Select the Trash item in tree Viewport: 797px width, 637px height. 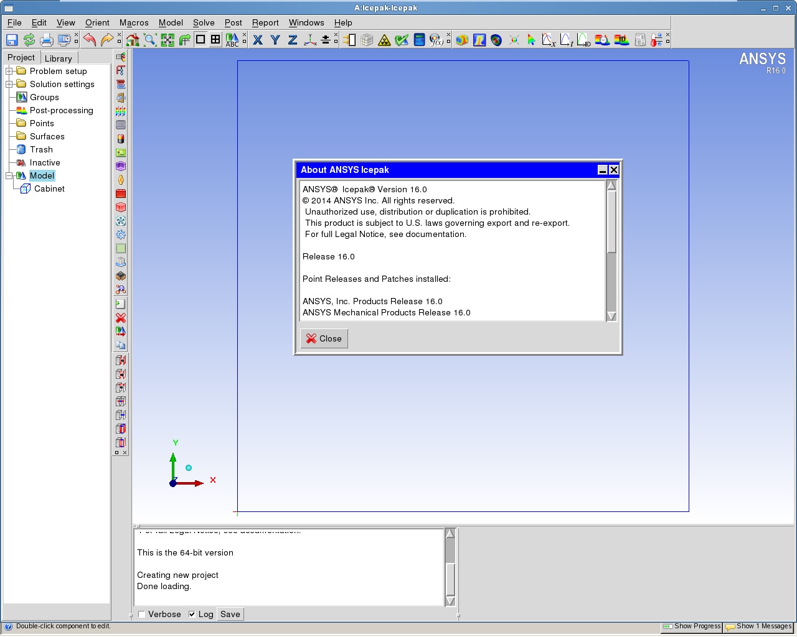tap(41, 149)
